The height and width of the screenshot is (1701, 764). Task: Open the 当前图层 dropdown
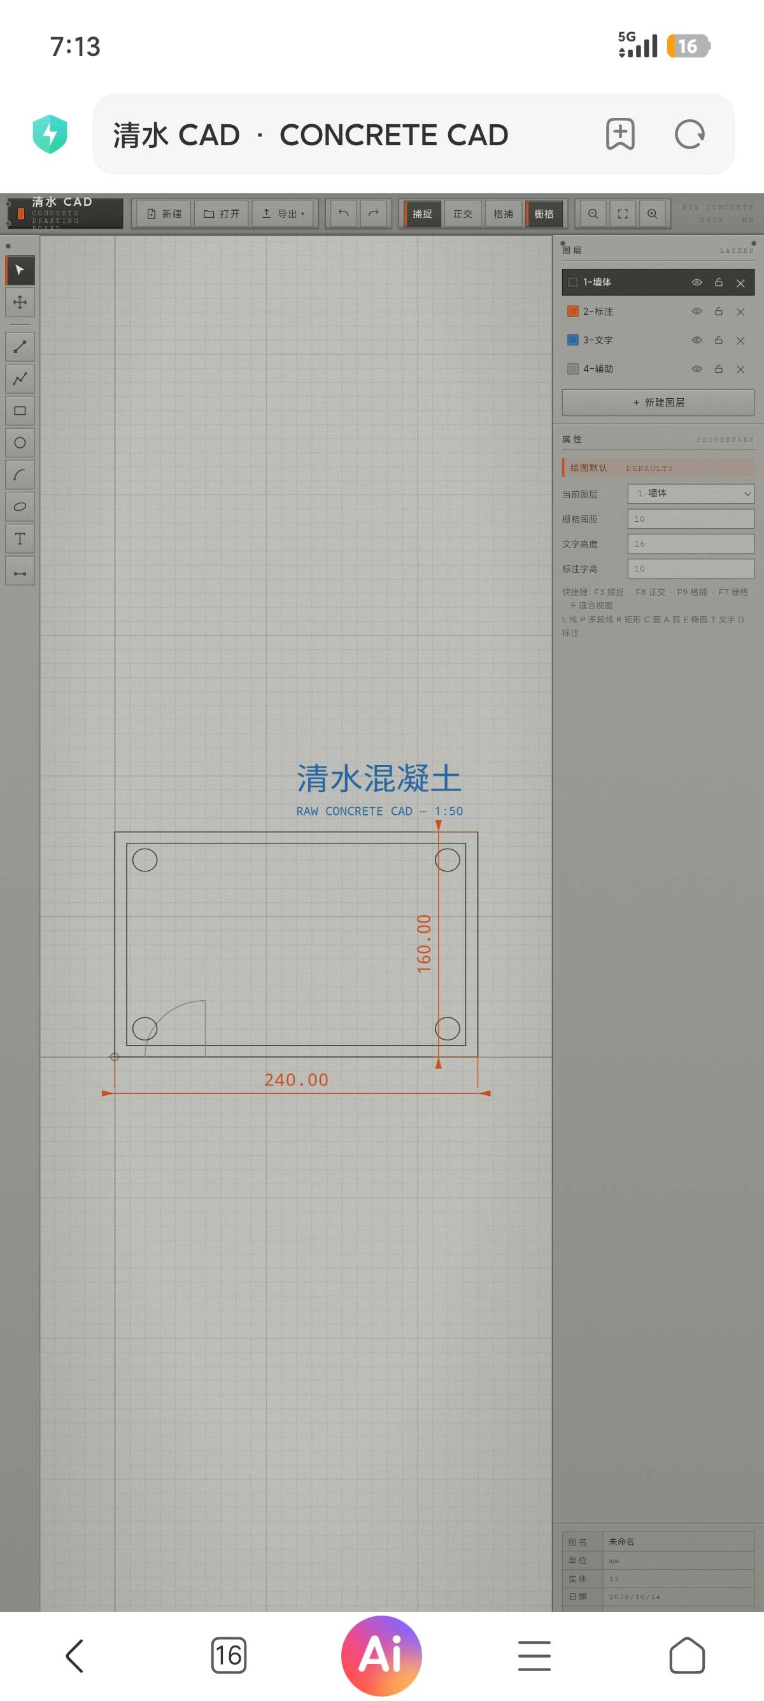click(691, 493)
